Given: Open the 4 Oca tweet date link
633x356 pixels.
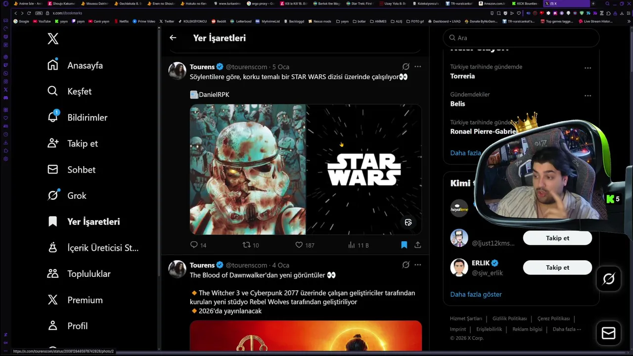Looking at the screenshot, I should (x=280, y=265).
